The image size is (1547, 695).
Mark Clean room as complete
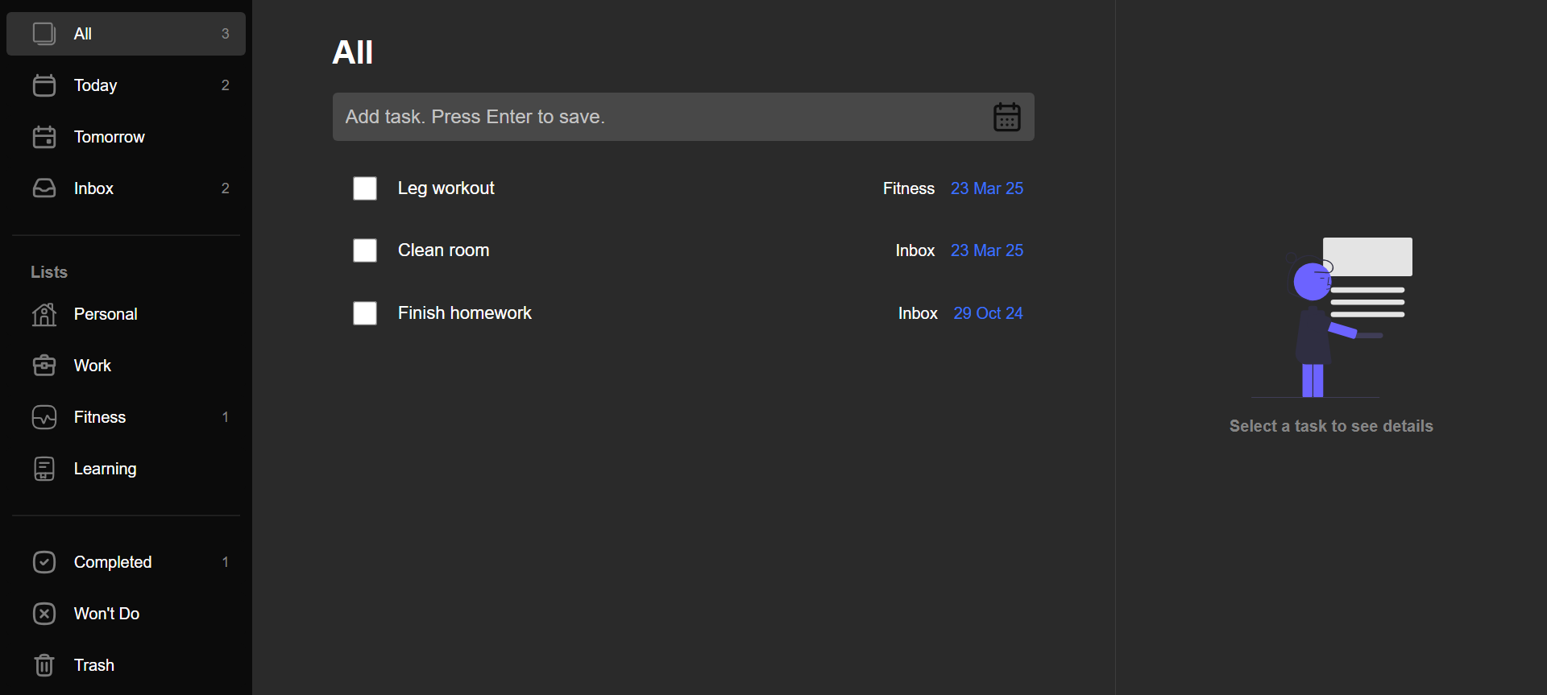[x=365, y=250]
